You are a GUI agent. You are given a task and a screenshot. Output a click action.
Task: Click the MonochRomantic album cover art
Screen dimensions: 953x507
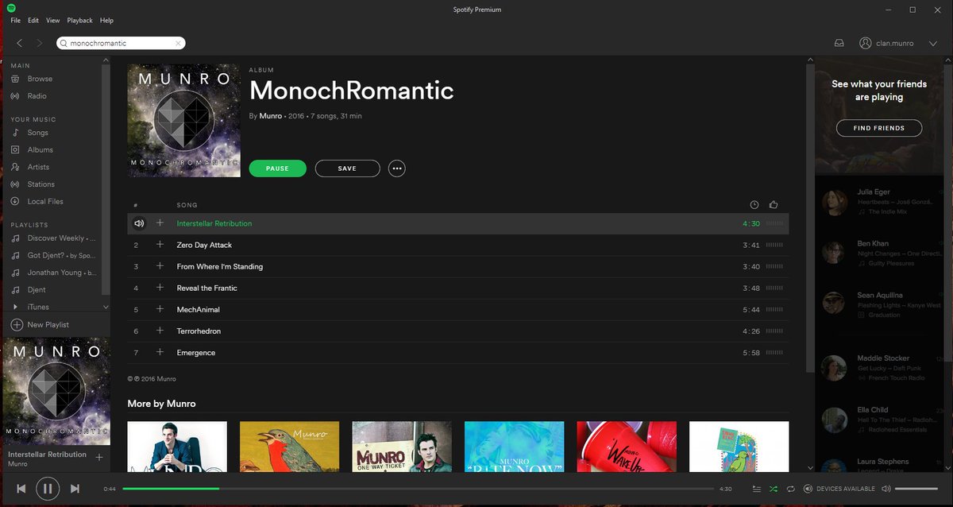coord(183,120)
